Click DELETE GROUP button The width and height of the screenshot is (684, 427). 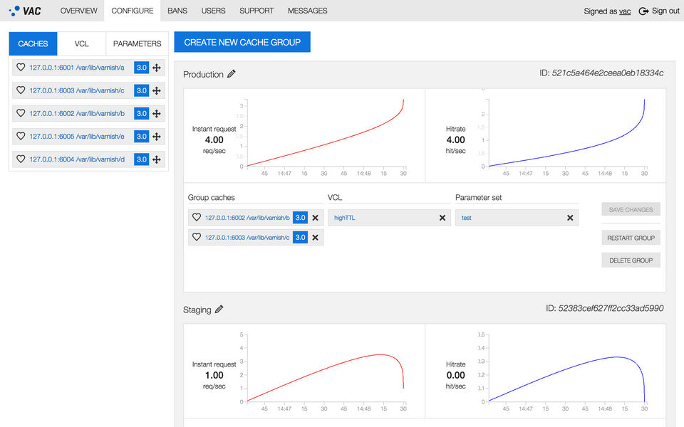pyautogui.click(x=631, y=260)
